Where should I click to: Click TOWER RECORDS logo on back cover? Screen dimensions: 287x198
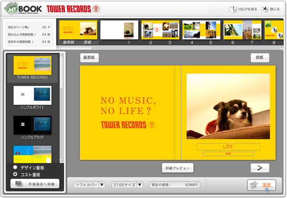coord(128,125)
